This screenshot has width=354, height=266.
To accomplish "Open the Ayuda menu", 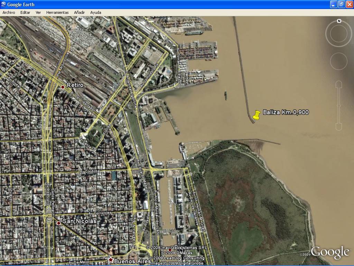I will (x=95, y=12).
